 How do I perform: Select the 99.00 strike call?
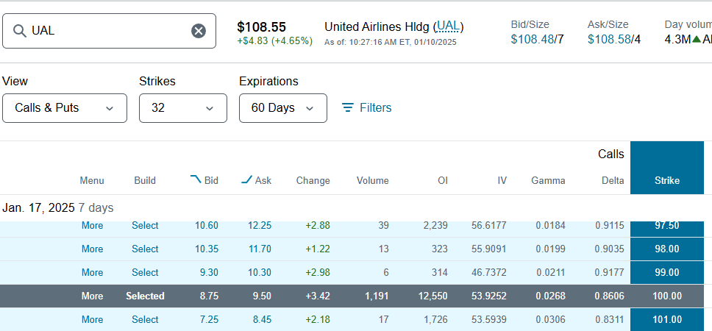[146, 272]
